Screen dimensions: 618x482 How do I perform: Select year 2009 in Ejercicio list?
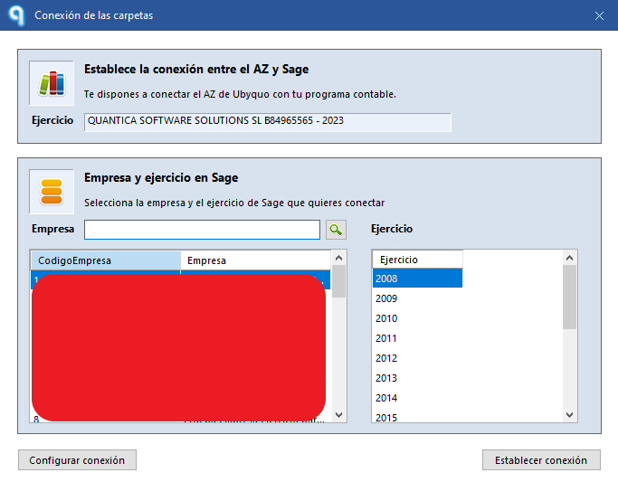[x=417, y=298]
